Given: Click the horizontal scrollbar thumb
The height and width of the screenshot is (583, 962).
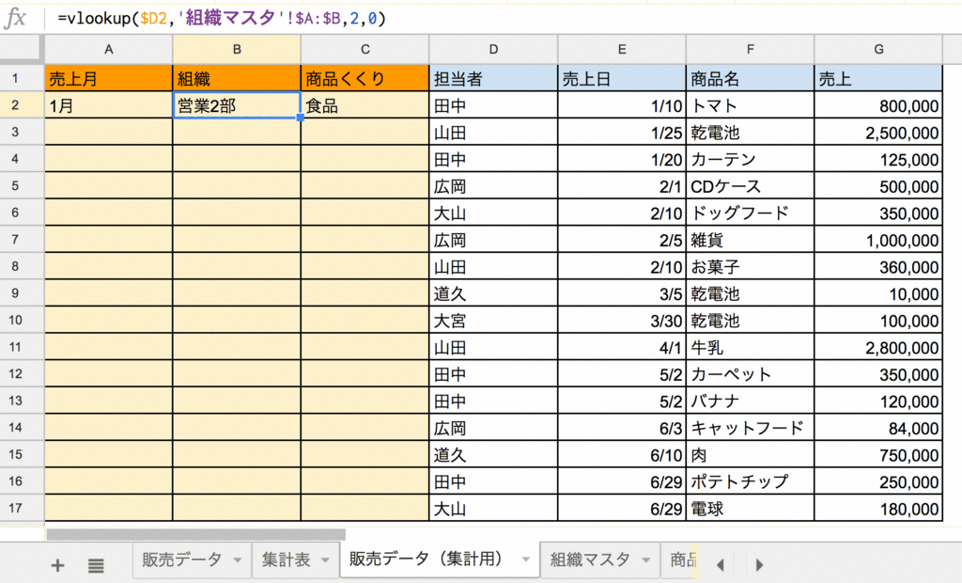Looking at the screenshot, I should pyautogui.click(x=195, y=534).
